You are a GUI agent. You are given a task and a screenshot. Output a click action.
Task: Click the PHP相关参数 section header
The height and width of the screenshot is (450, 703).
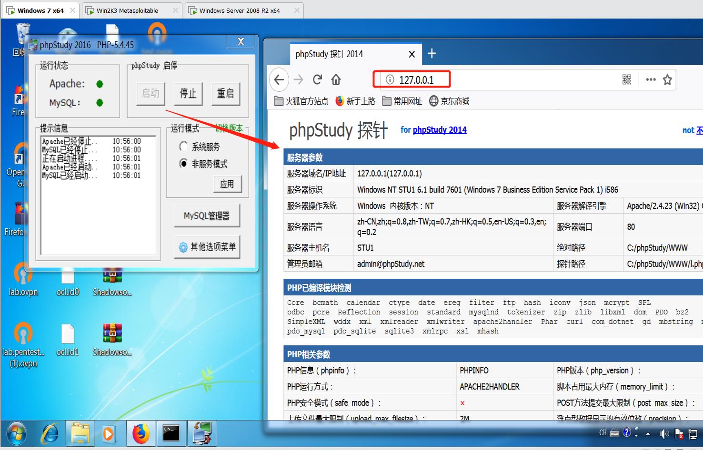(x=493, y=354)
